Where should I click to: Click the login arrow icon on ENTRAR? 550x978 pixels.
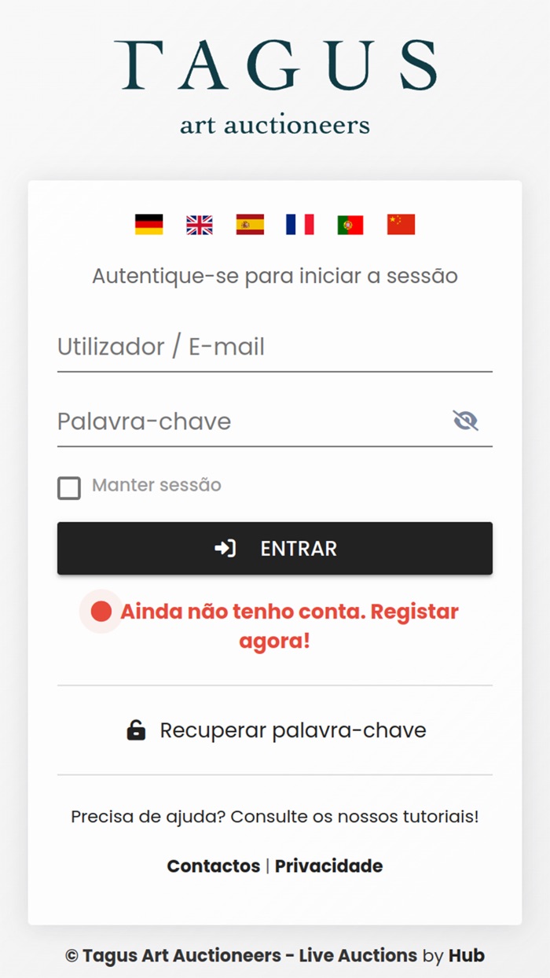[x=225, y=549]
